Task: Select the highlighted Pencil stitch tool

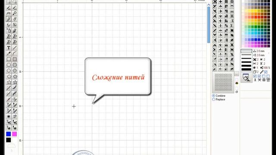Action: point(9,19)
